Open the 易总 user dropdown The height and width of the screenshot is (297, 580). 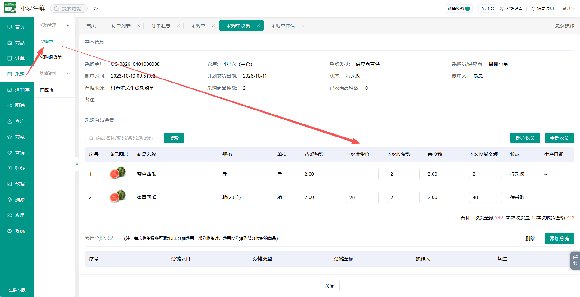click(x=568, y=8)
